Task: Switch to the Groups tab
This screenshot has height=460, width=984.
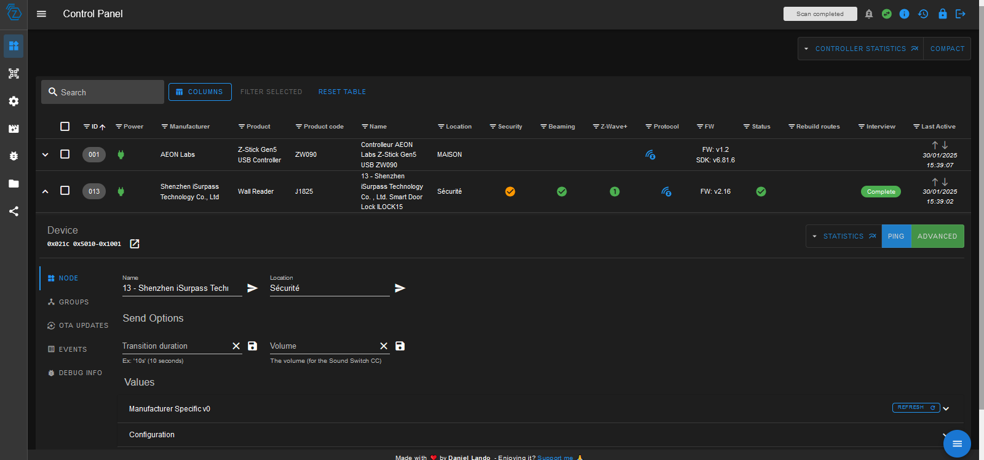Action: tap(73, 302)
